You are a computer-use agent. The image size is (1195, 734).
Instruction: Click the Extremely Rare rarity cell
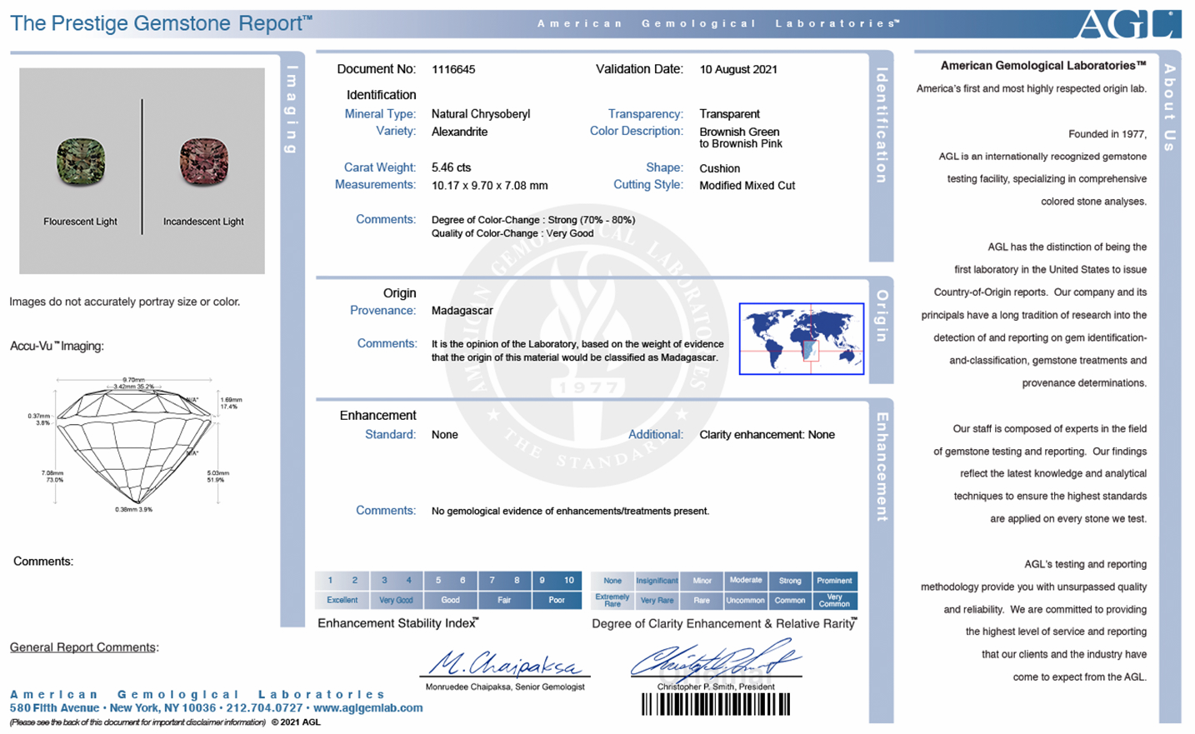612,601
